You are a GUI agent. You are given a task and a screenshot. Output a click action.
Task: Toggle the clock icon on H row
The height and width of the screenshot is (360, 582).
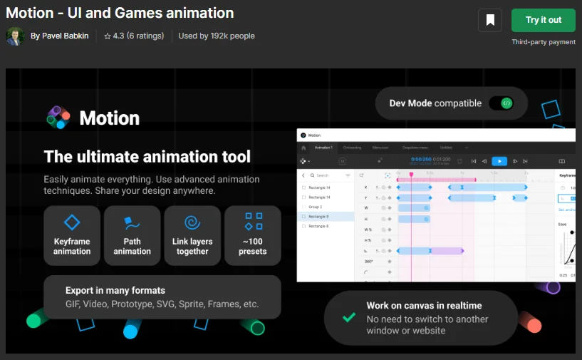click(383, 219)
